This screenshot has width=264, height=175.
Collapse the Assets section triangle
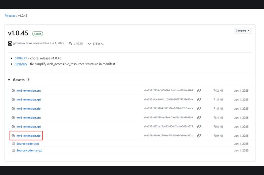(x=9, y=80)
